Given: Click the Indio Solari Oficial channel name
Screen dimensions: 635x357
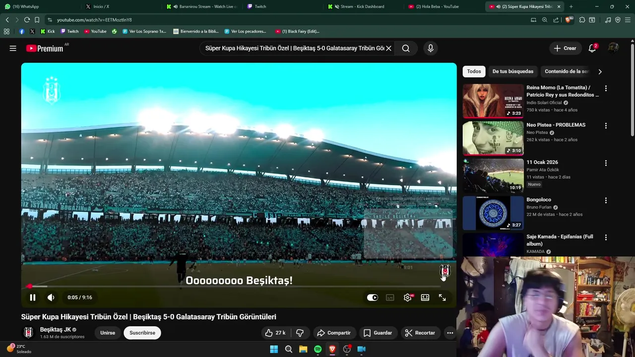Looking at the screenshot, I should (x=544, y=103).
